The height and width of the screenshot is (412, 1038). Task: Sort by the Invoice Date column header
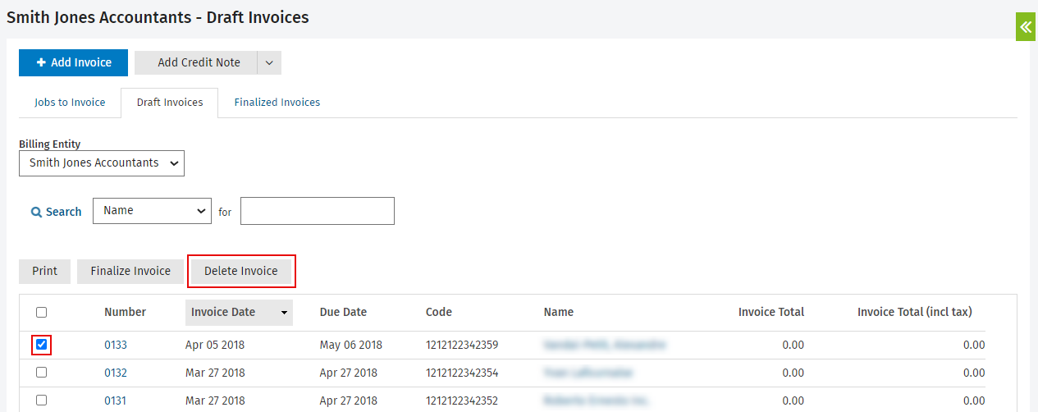[239, 312]
